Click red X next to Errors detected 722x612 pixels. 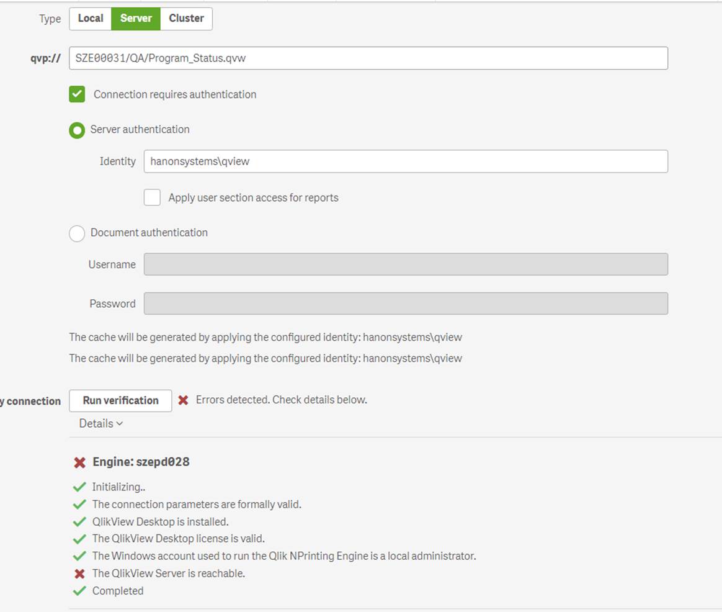(x=183, y=400)
